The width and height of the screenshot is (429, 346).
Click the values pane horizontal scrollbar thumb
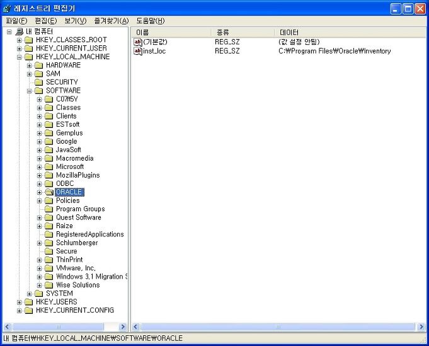[278, 327]
